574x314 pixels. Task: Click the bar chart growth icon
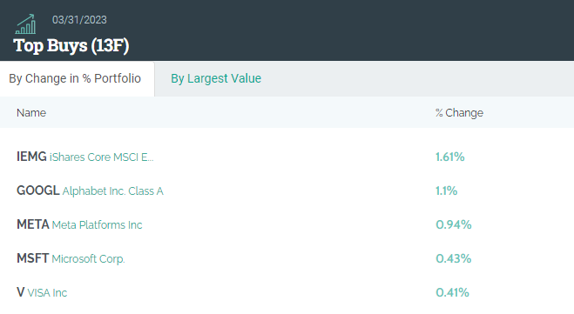point(25,24)
